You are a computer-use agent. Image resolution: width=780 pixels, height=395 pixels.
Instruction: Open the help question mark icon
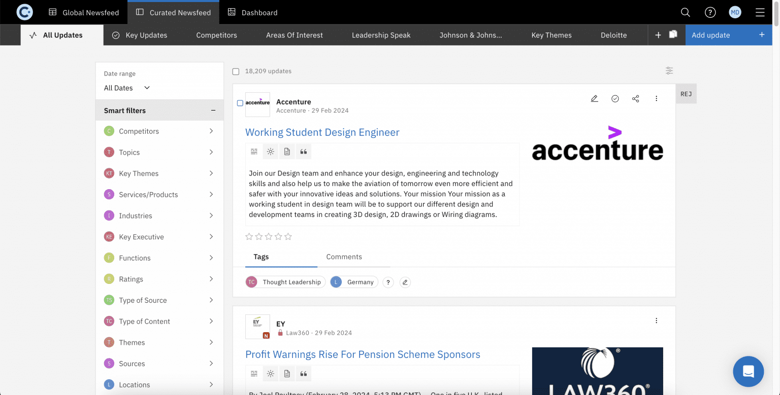[x=710, y=13]
